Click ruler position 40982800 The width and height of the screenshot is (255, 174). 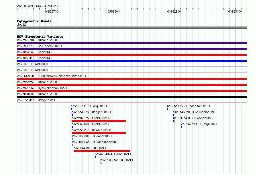pyautogui.click(x=113, y=11)
